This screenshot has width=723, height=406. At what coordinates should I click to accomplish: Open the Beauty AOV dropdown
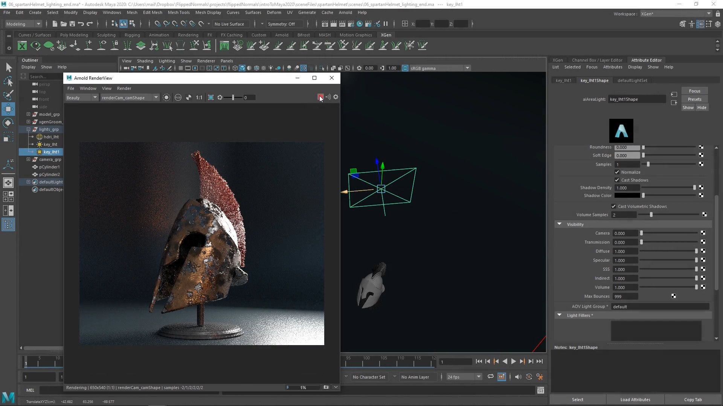click(82, 97)
